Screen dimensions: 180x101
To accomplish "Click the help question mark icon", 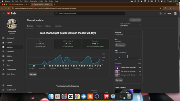I will coord(160,13).
